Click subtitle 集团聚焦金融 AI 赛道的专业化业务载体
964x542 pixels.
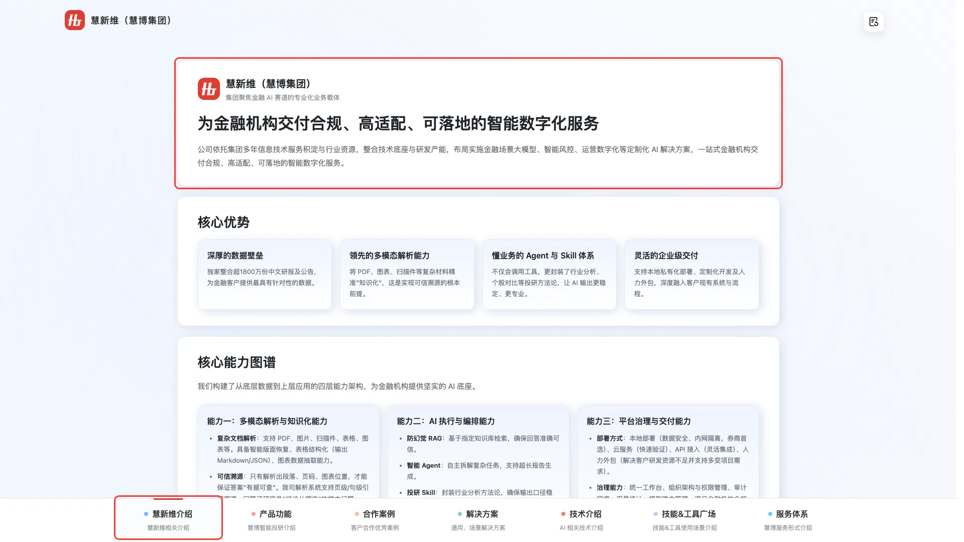click(283, 98)
